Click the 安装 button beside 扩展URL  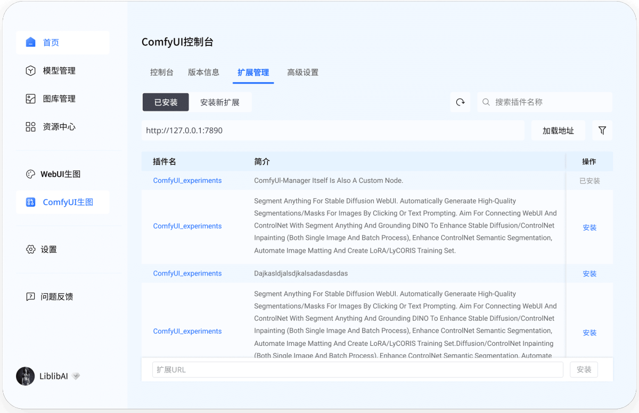point(584,370)
